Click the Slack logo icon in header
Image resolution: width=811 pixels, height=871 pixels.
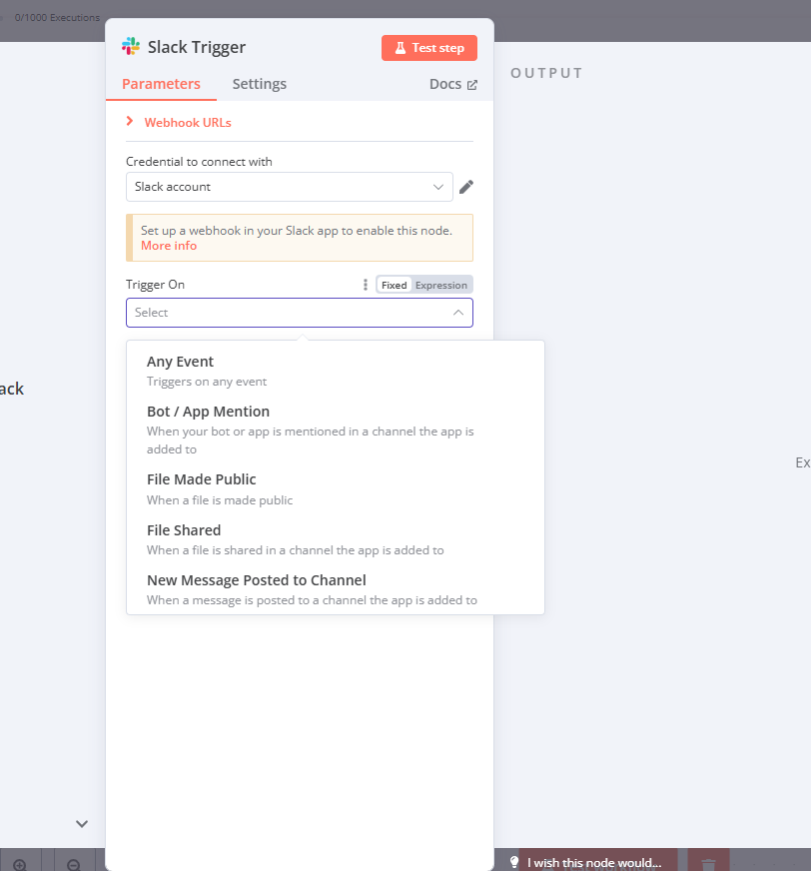click(131, 47)
